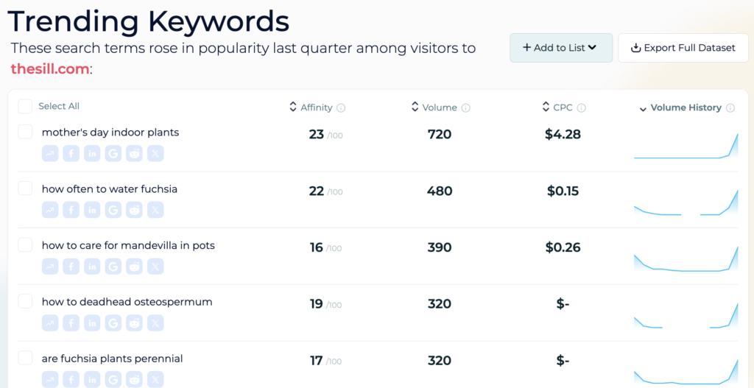This screenshot has height=388, width=754.
Task: Check the mother's day indoor plants row
Action: pyautogui.click(x=25, y=131)
